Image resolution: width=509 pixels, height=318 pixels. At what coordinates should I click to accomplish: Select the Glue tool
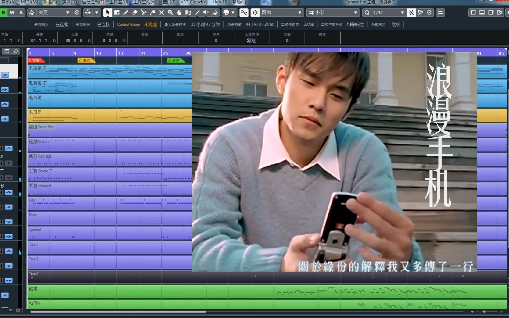point(152,13)
